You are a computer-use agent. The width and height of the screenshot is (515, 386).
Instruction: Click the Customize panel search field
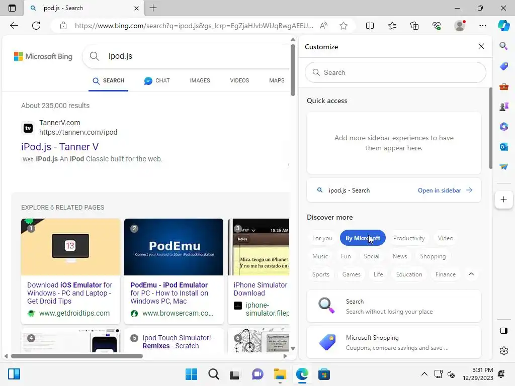(x=395, y=72)
